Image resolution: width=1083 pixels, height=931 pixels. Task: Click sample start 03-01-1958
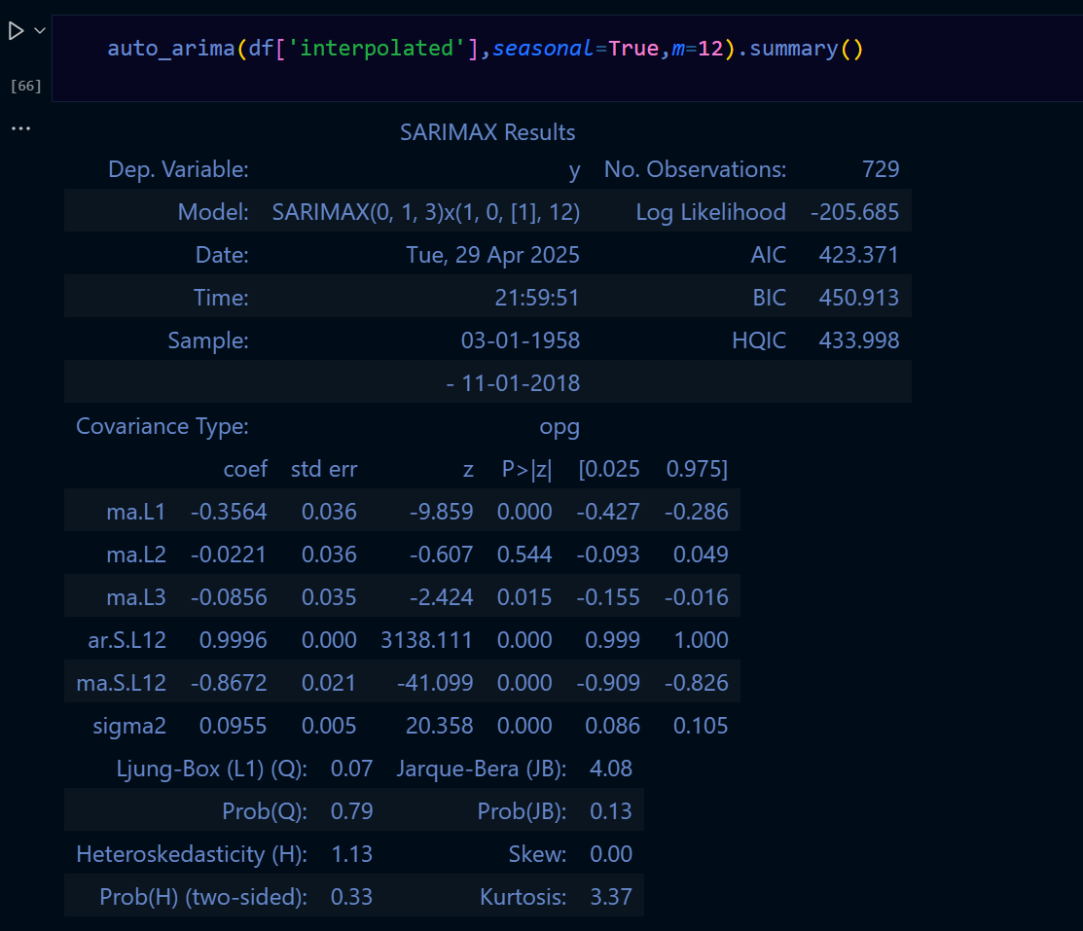click(x=520, y=340)
